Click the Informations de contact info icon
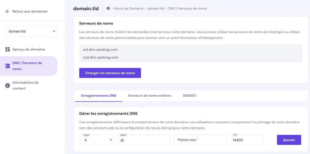310x154 pixels. point(8,86)
